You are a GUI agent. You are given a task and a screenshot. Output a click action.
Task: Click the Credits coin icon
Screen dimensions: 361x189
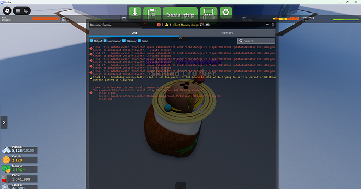tap(6, 160)
